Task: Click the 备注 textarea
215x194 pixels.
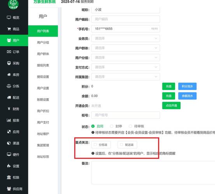Action: [153, 173]
